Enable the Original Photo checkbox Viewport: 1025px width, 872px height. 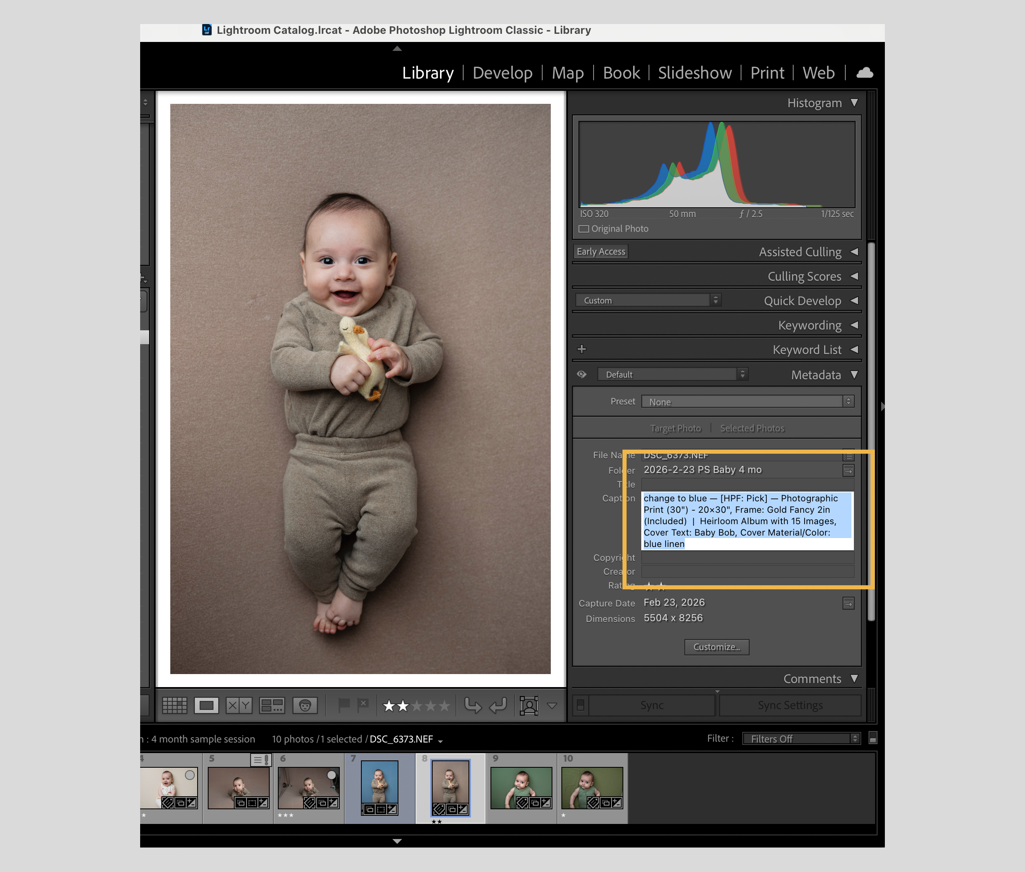pos(584,229)
